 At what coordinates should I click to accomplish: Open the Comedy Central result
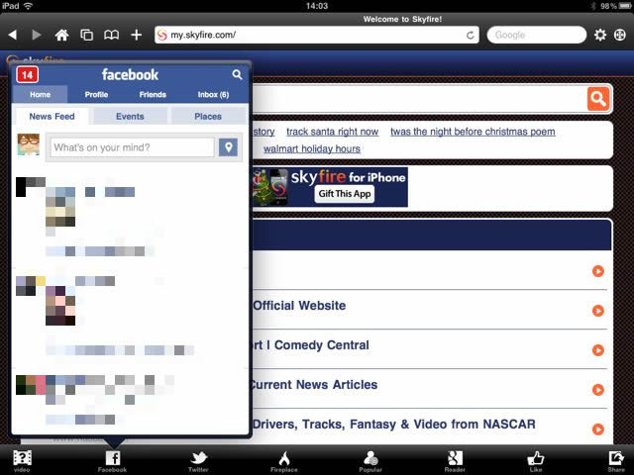(310, 345)
